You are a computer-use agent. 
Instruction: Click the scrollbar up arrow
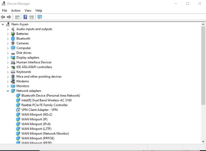(203, 24)
